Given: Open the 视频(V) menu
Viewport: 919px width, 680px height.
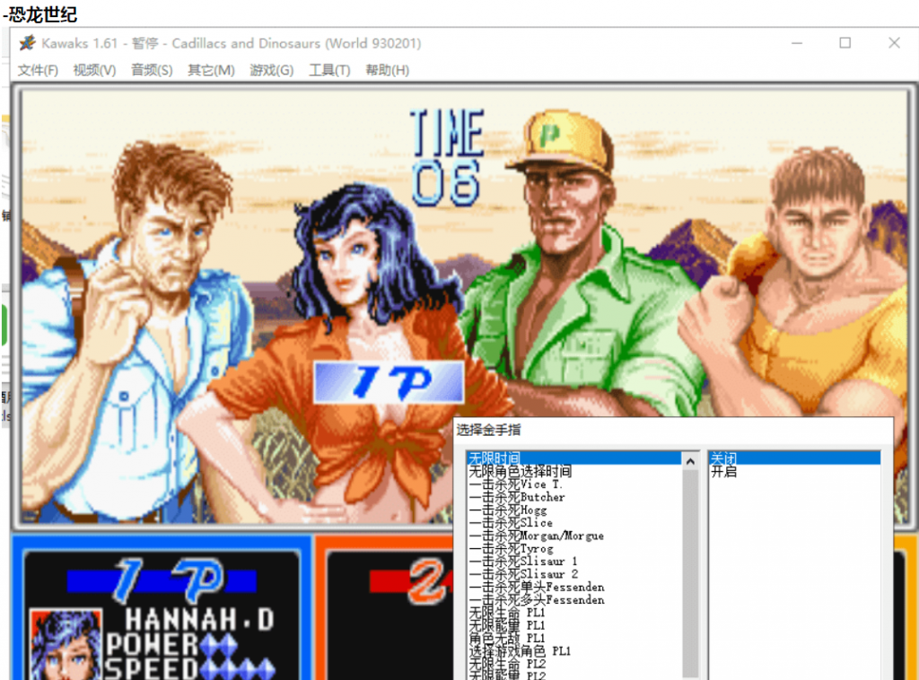Looking at the screenshot, I should click(94, 70).
